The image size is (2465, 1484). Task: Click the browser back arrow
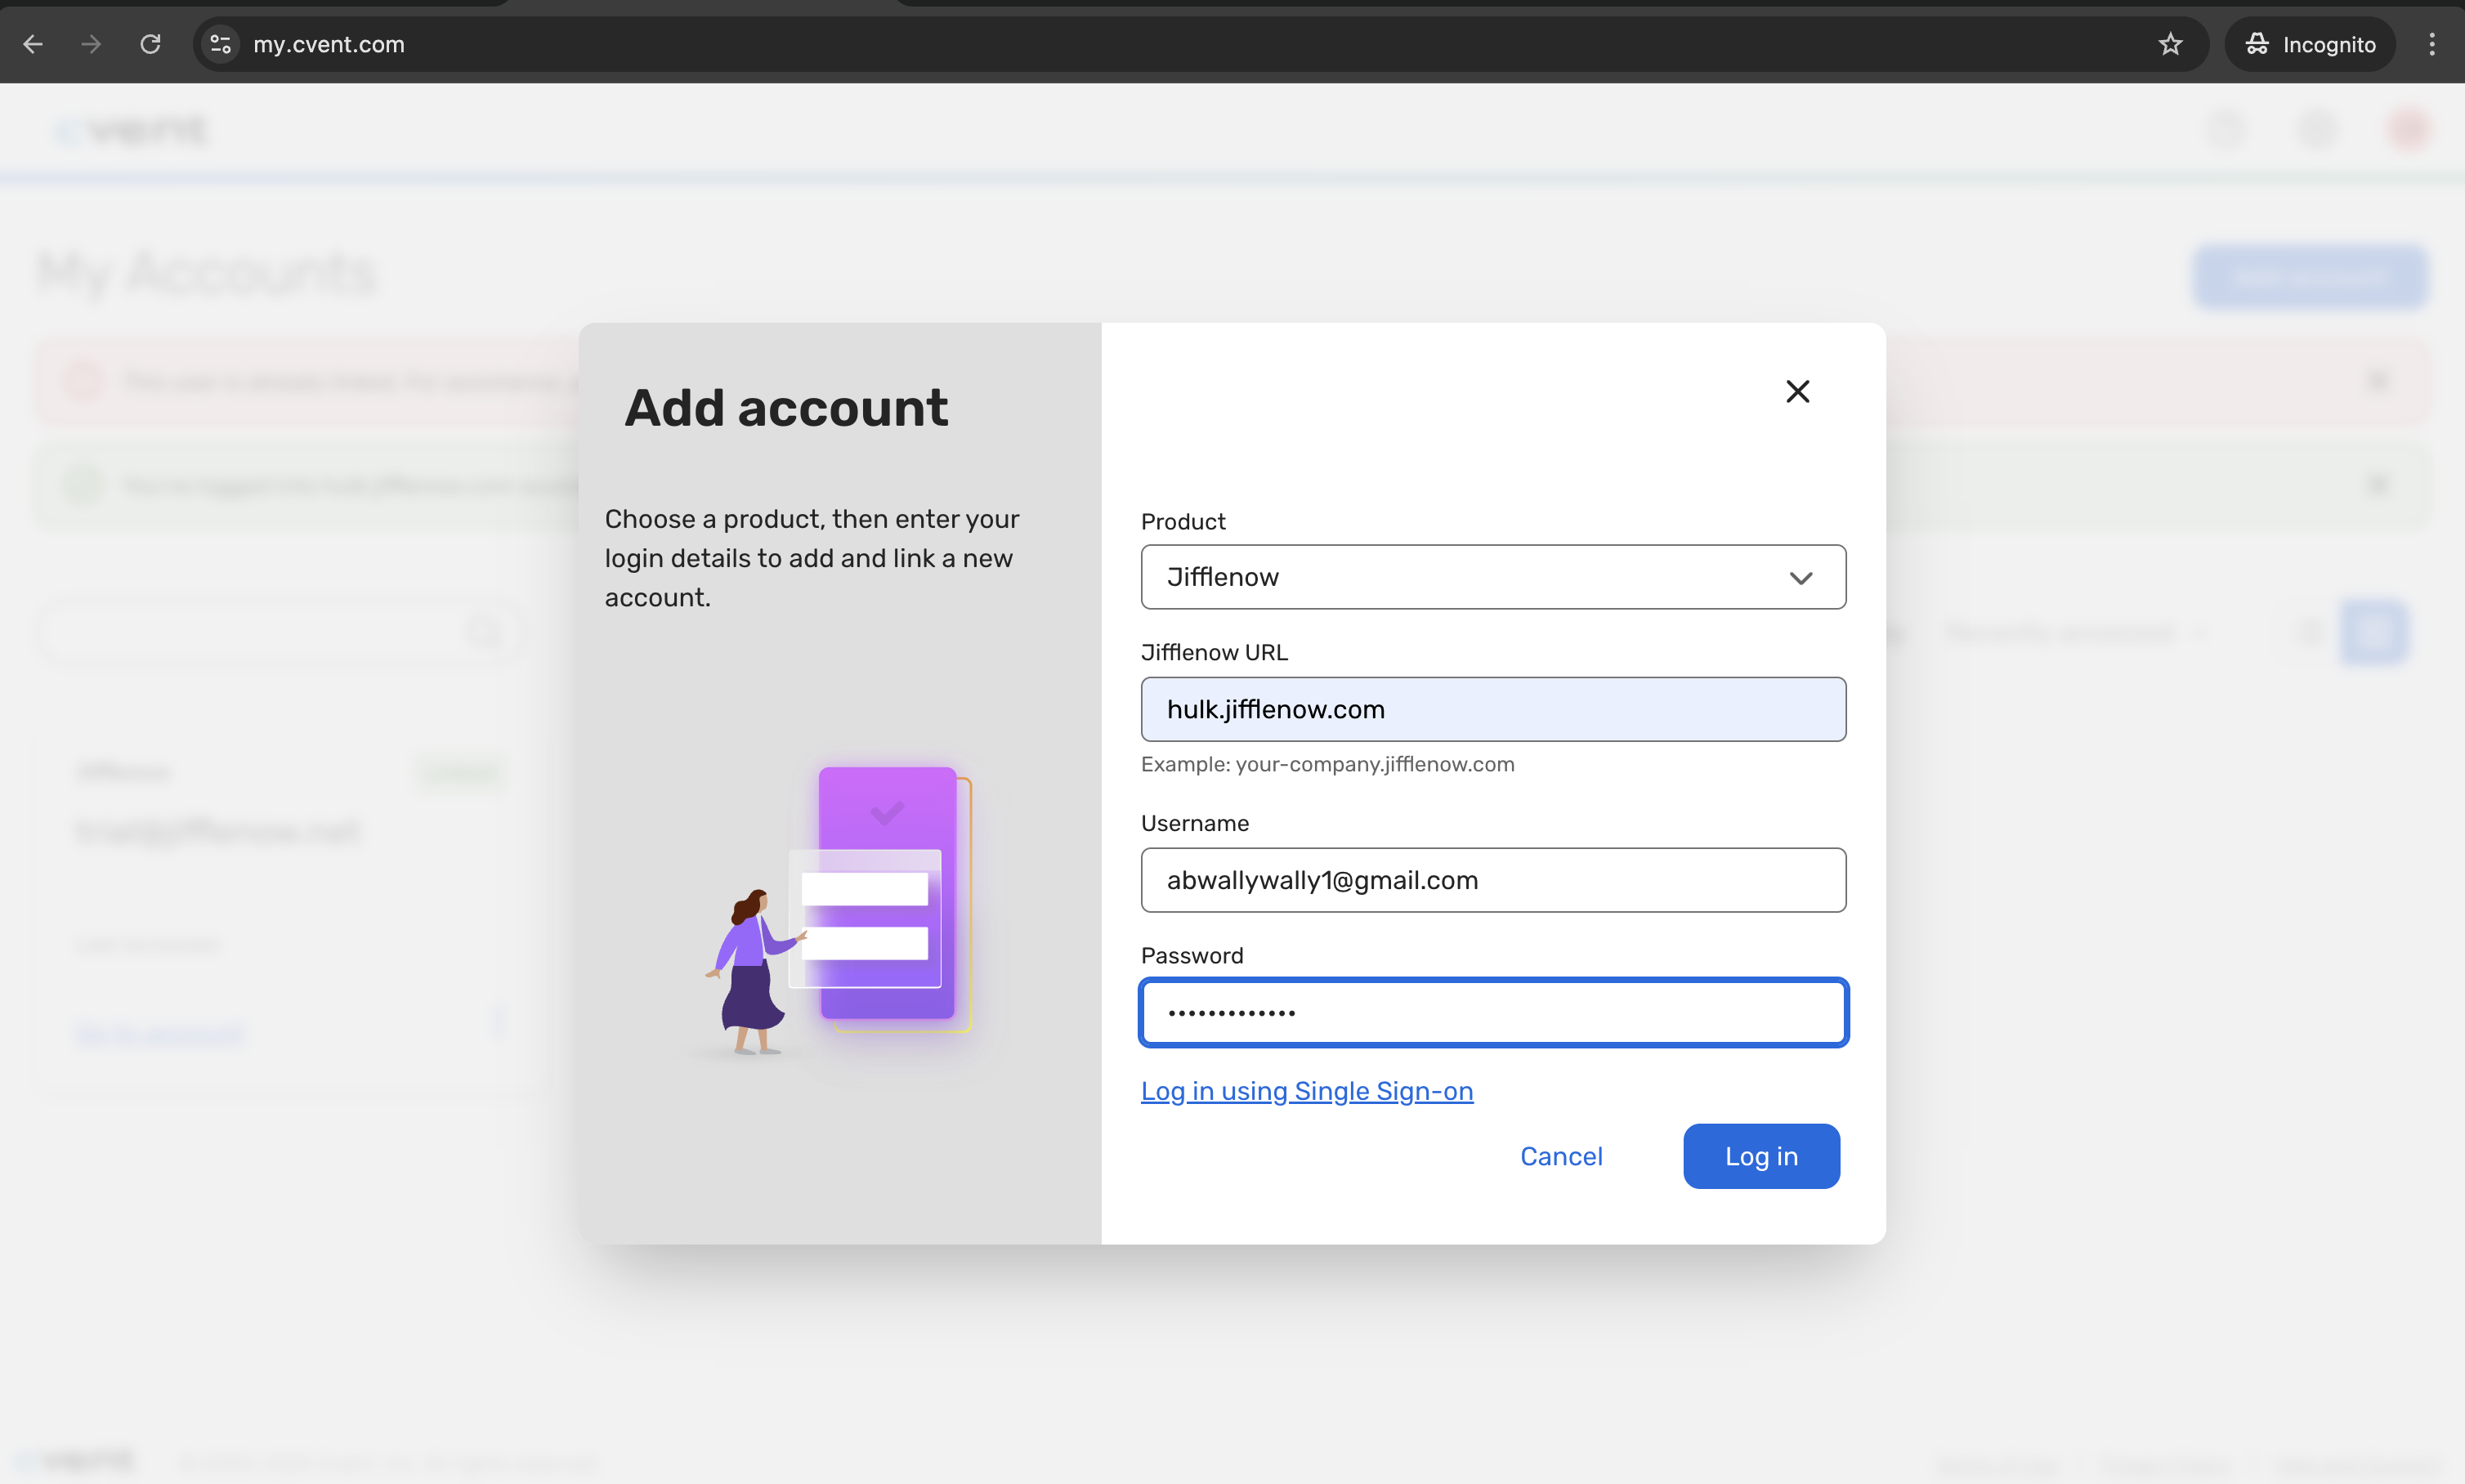[x=33, y=44]
